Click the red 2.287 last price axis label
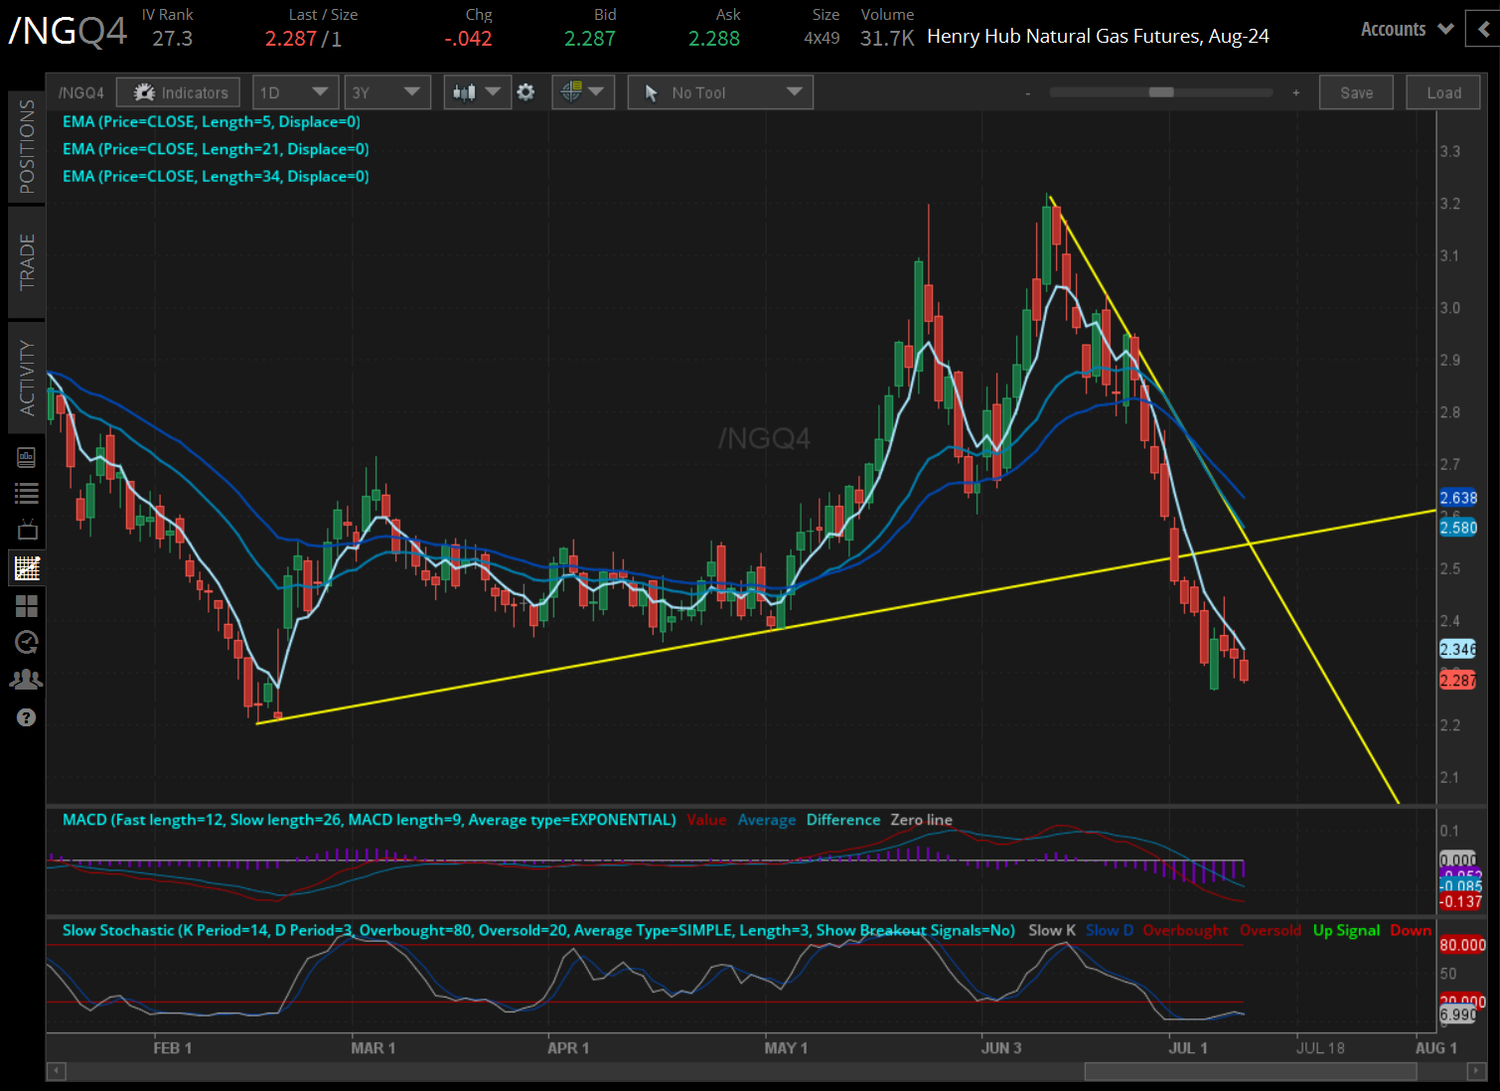This screenshot has height=1091, width=1500. (x=1458, y=680)
